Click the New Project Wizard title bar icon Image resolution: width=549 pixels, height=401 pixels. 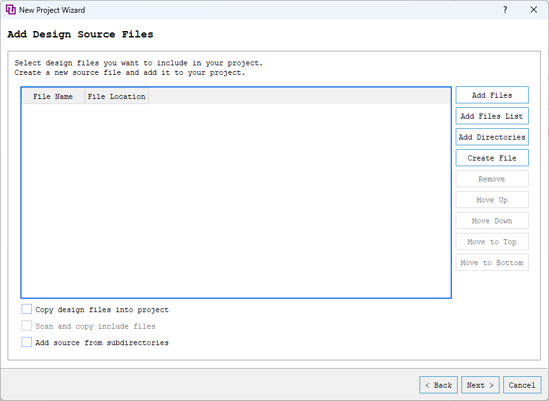9,10
